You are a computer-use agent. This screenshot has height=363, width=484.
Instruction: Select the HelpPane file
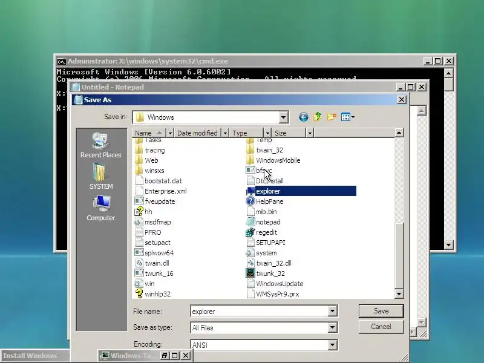tap(264, 201)
